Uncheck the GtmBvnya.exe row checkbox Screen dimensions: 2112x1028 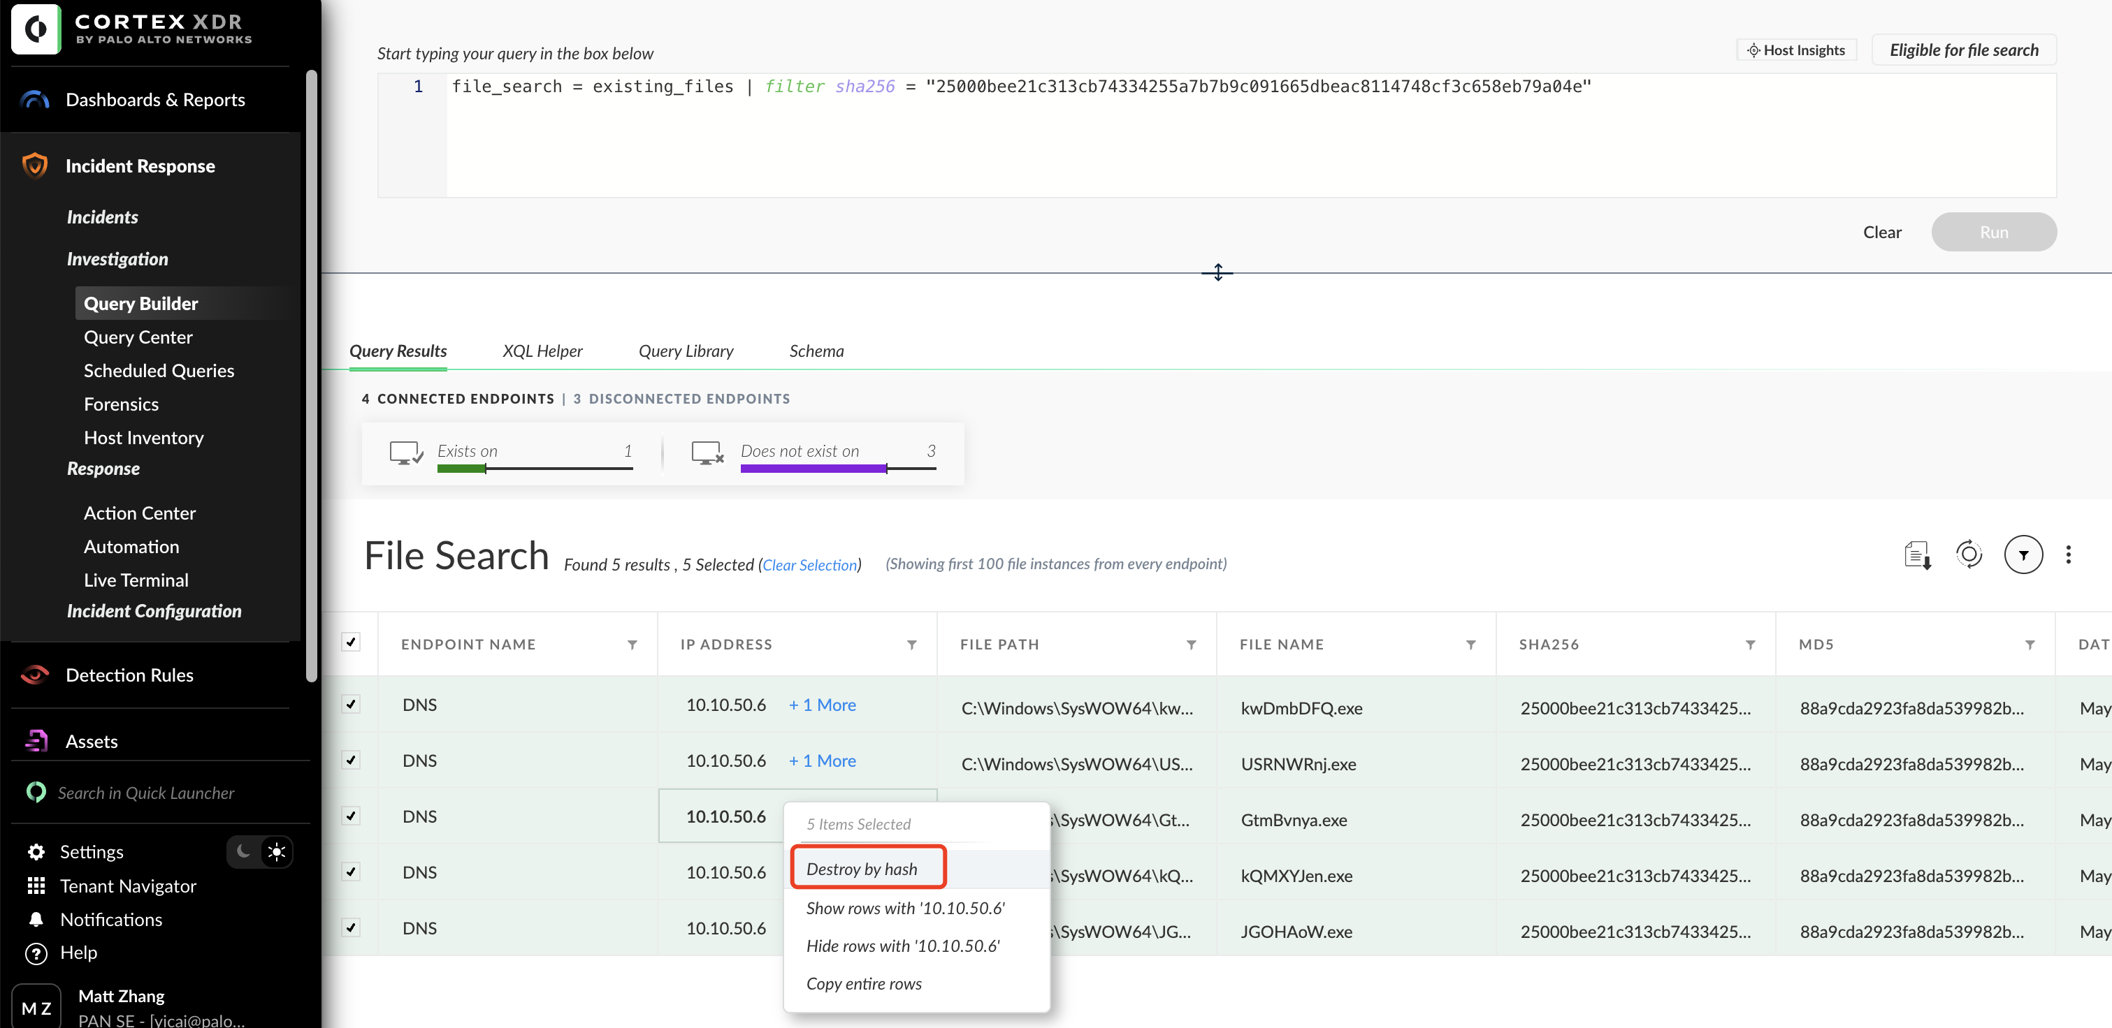pyautogui.click(x=351, y=816)
